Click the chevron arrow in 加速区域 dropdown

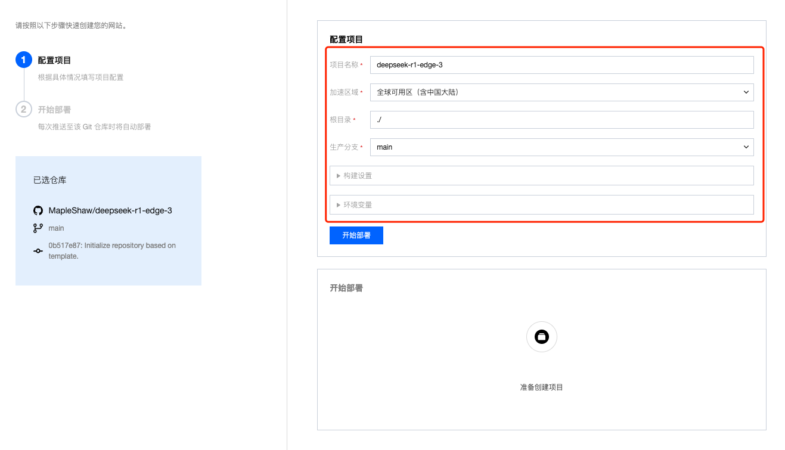[746, 92]
